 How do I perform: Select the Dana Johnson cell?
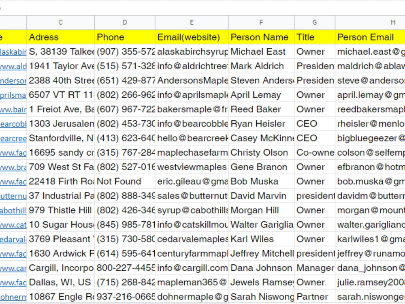pyautogui.click(x=261, y=268)
